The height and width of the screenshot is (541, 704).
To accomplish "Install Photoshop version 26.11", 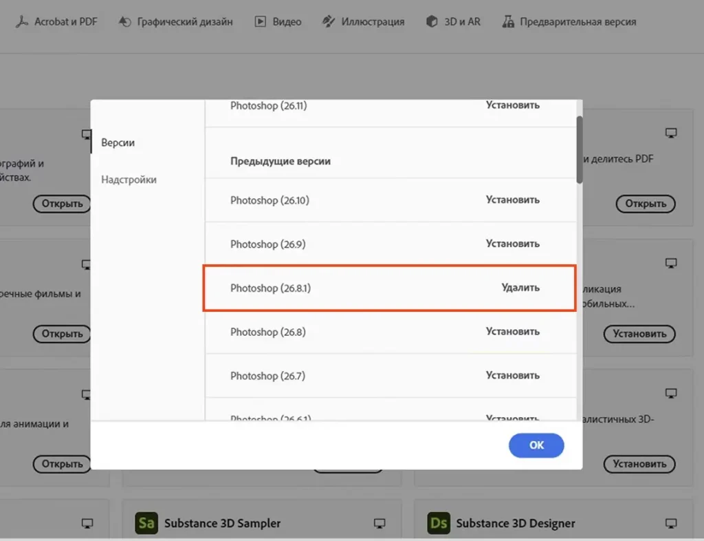I will (512, 105).
